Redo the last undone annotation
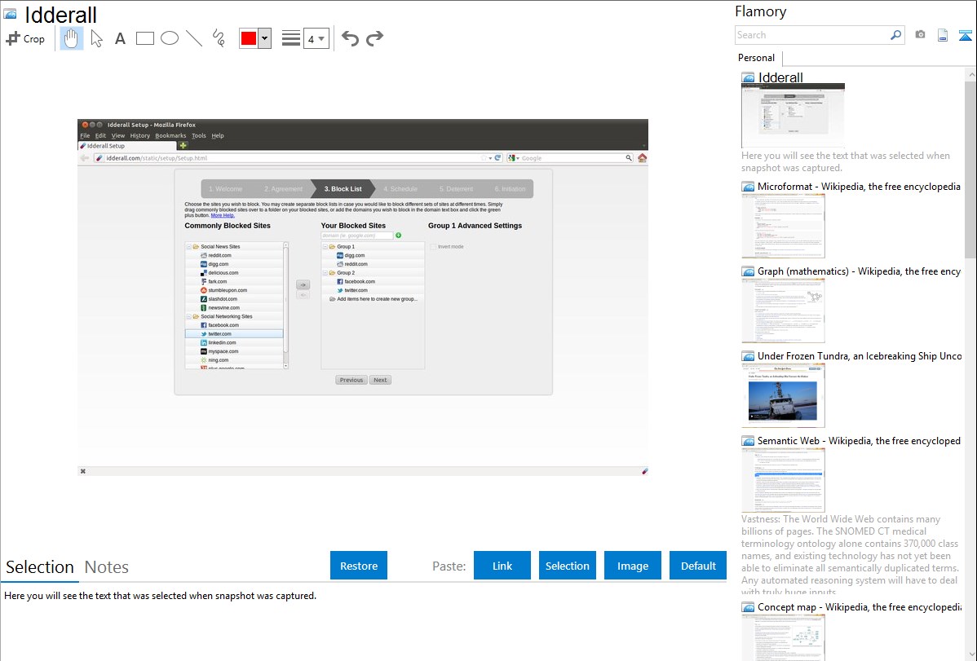977x661 pixels. tap(374, 38)
